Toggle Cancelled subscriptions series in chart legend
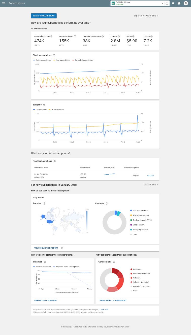 [x=83, y=60]
